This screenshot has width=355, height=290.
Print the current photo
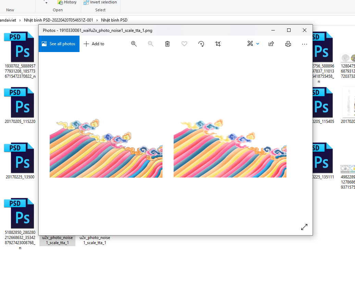(288, 44)
